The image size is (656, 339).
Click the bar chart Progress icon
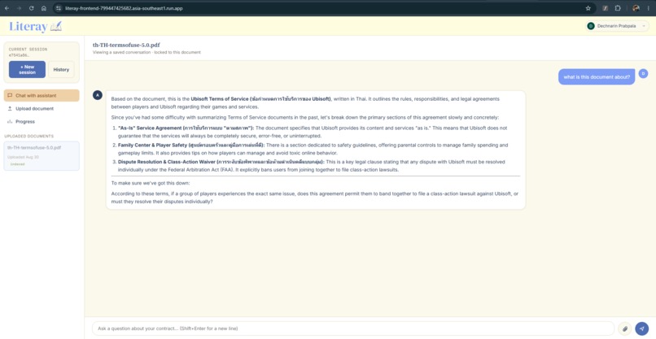(x=10, y=122)
